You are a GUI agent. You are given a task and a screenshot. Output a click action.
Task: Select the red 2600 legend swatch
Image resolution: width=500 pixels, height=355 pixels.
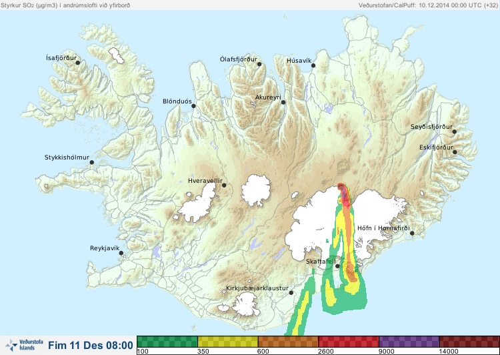click(x=349, y=342)
